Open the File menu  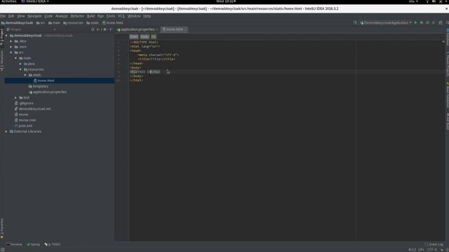pos(3,16)
